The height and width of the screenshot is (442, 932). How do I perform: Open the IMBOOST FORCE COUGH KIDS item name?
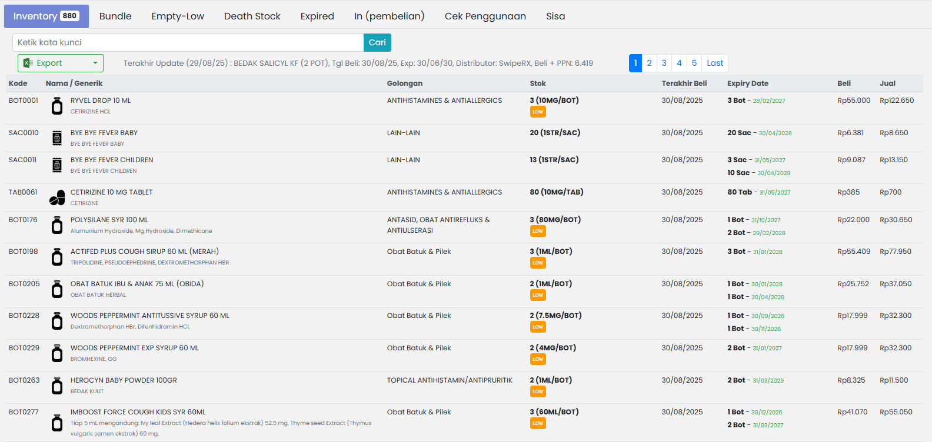click(138, 412)
